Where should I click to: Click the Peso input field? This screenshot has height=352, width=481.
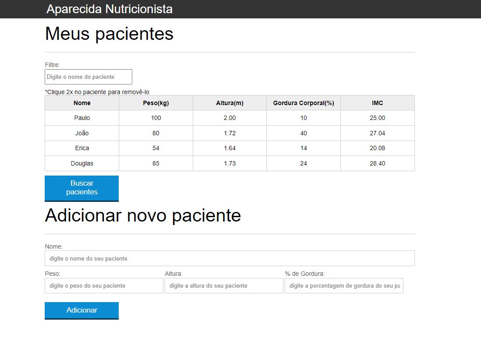pos(104,285)
